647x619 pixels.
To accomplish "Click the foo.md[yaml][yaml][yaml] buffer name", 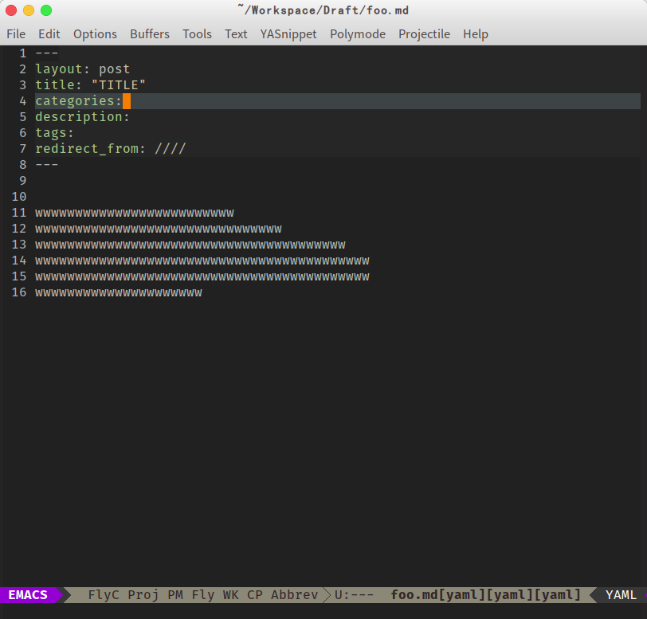I will pyautogui.click(x=484, y=594).
